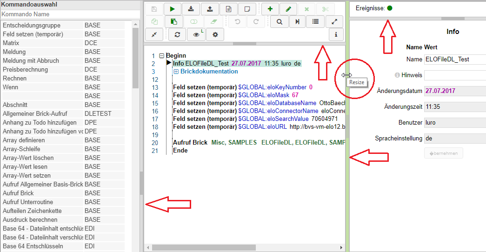Click the expand arrows fullscreen icon

pos(334,21)
